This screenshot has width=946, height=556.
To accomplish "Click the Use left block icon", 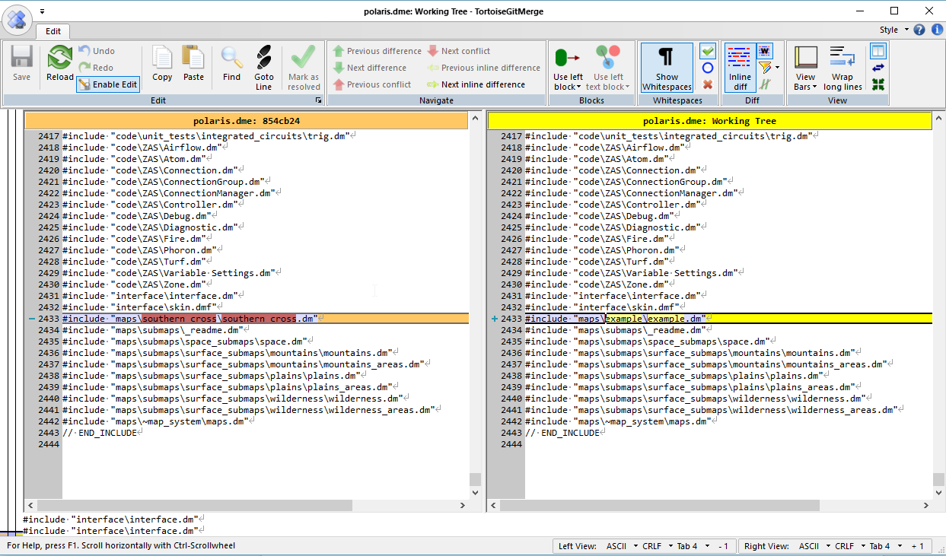I will 568,58.
